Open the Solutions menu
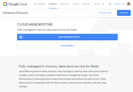 click(x=65, y=4)
